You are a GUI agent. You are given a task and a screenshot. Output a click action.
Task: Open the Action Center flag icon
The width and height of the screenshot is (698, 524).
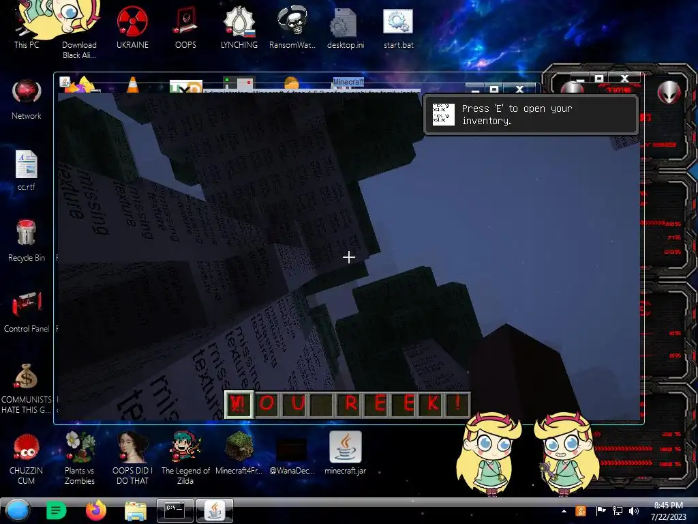click(601, 511)
